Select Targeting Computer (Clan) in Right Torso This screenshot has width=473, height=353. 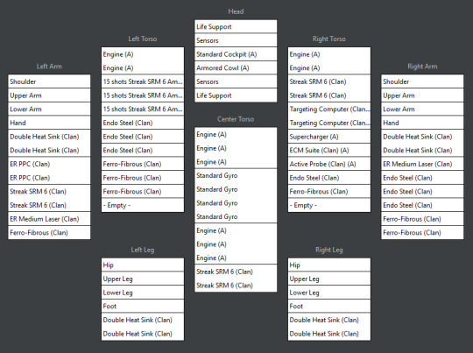[329, 116]
